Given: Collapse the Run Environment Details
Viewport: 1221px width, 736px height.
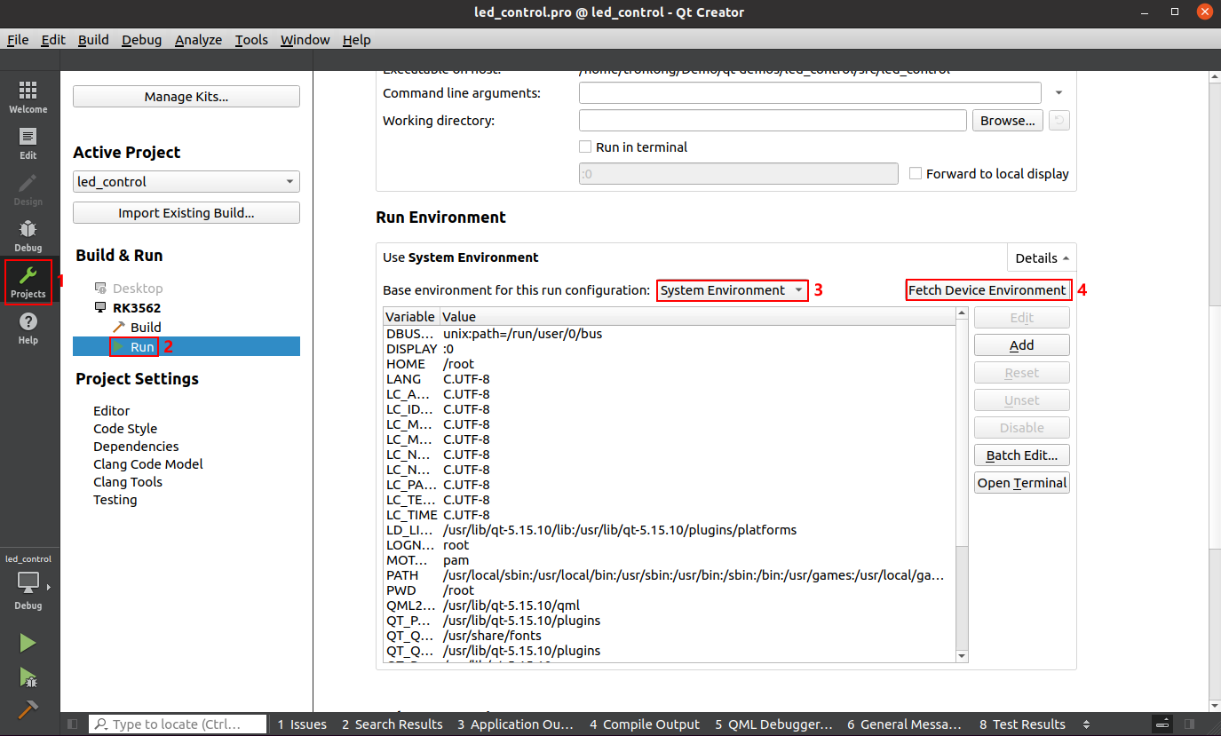Looking at the screenshot, I should click(x=1042, y=258).
